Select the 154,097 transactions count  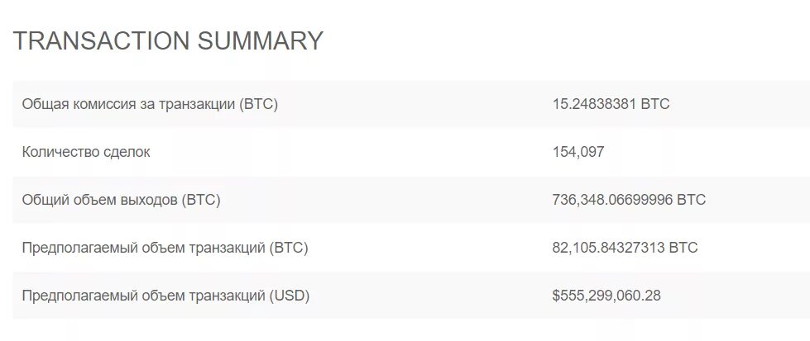pos(578,152)
